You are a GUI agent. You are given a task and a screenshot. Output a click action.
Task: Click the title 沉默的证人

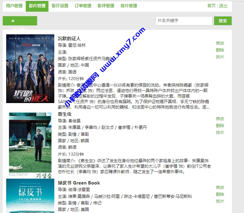[69, 38]
